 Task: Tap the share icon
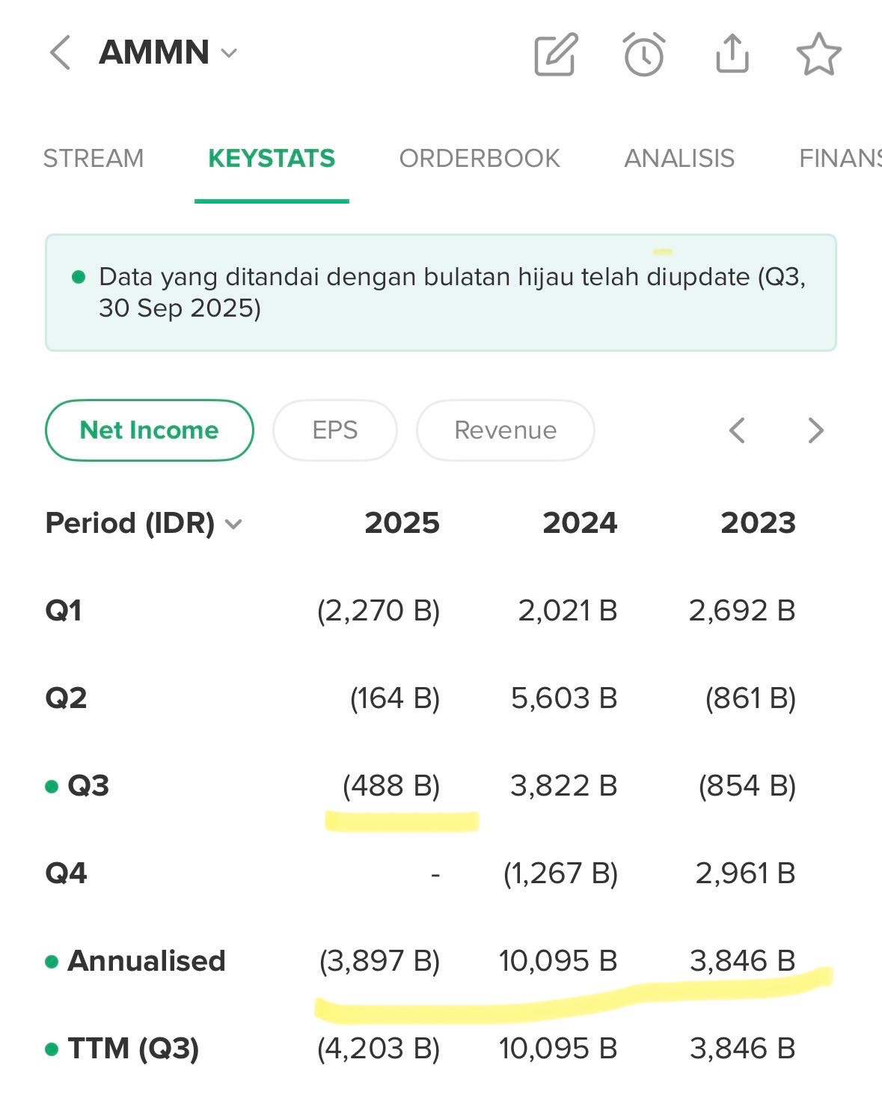click(x=732, y=54)
